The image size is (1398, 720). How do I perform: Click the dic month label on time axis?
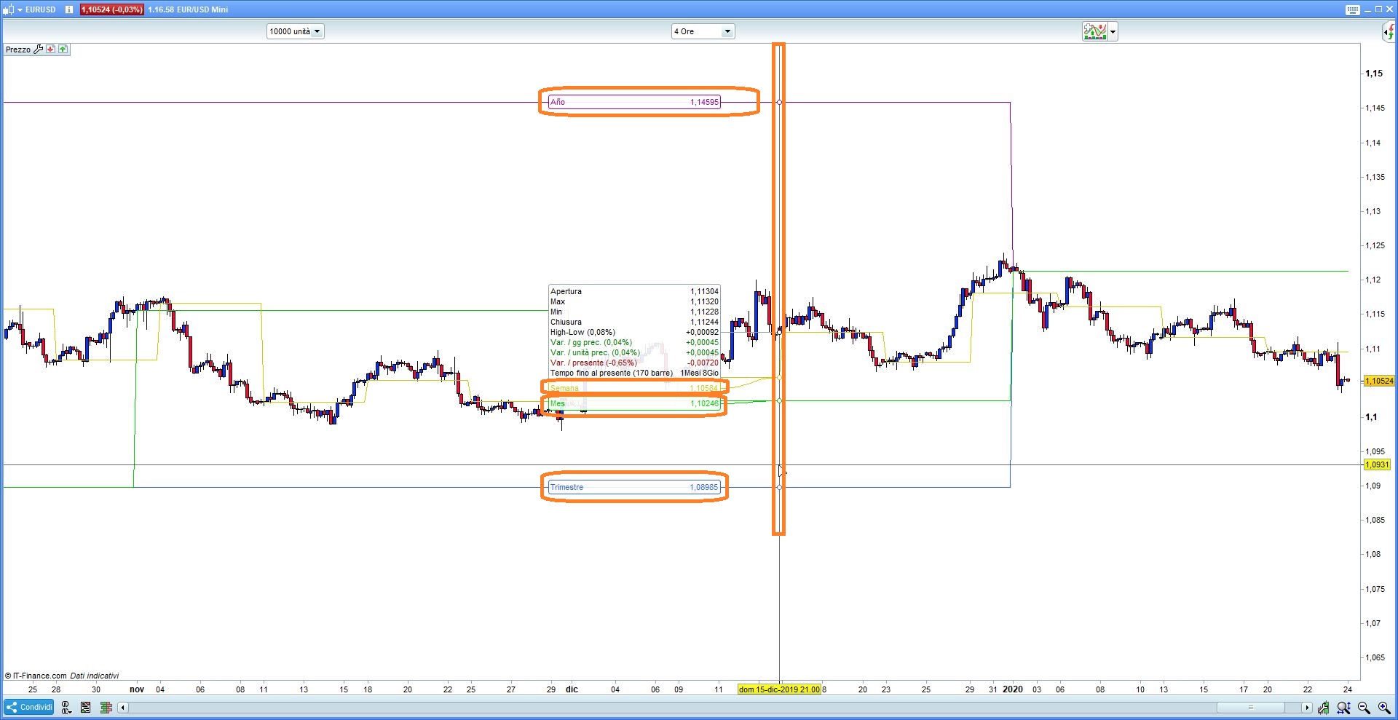(572, 689)
